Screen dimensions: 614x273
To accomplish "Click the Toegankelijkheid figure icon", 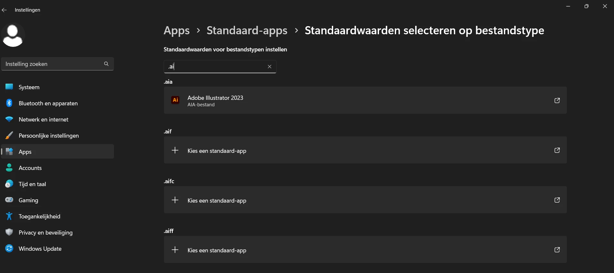I will [9, 216].
